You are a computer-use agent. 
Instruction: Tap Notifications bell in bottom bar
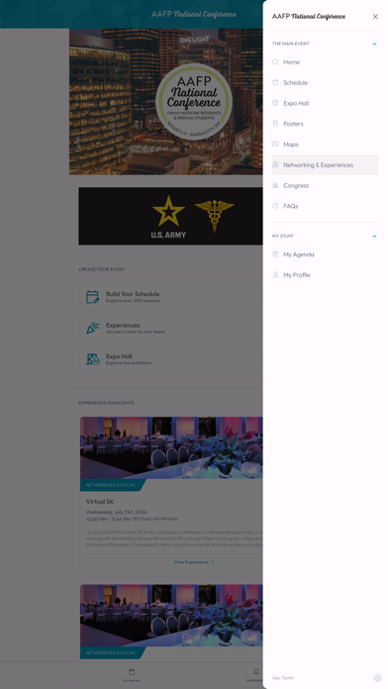256,672
